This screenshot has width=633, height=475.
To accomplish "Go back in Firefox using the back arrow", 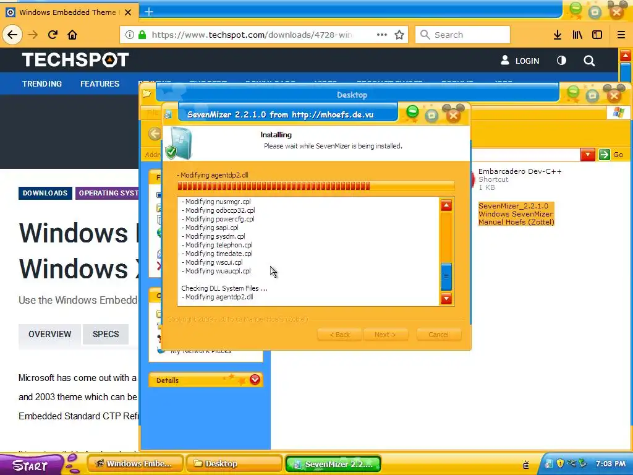I will coord(12,35).
